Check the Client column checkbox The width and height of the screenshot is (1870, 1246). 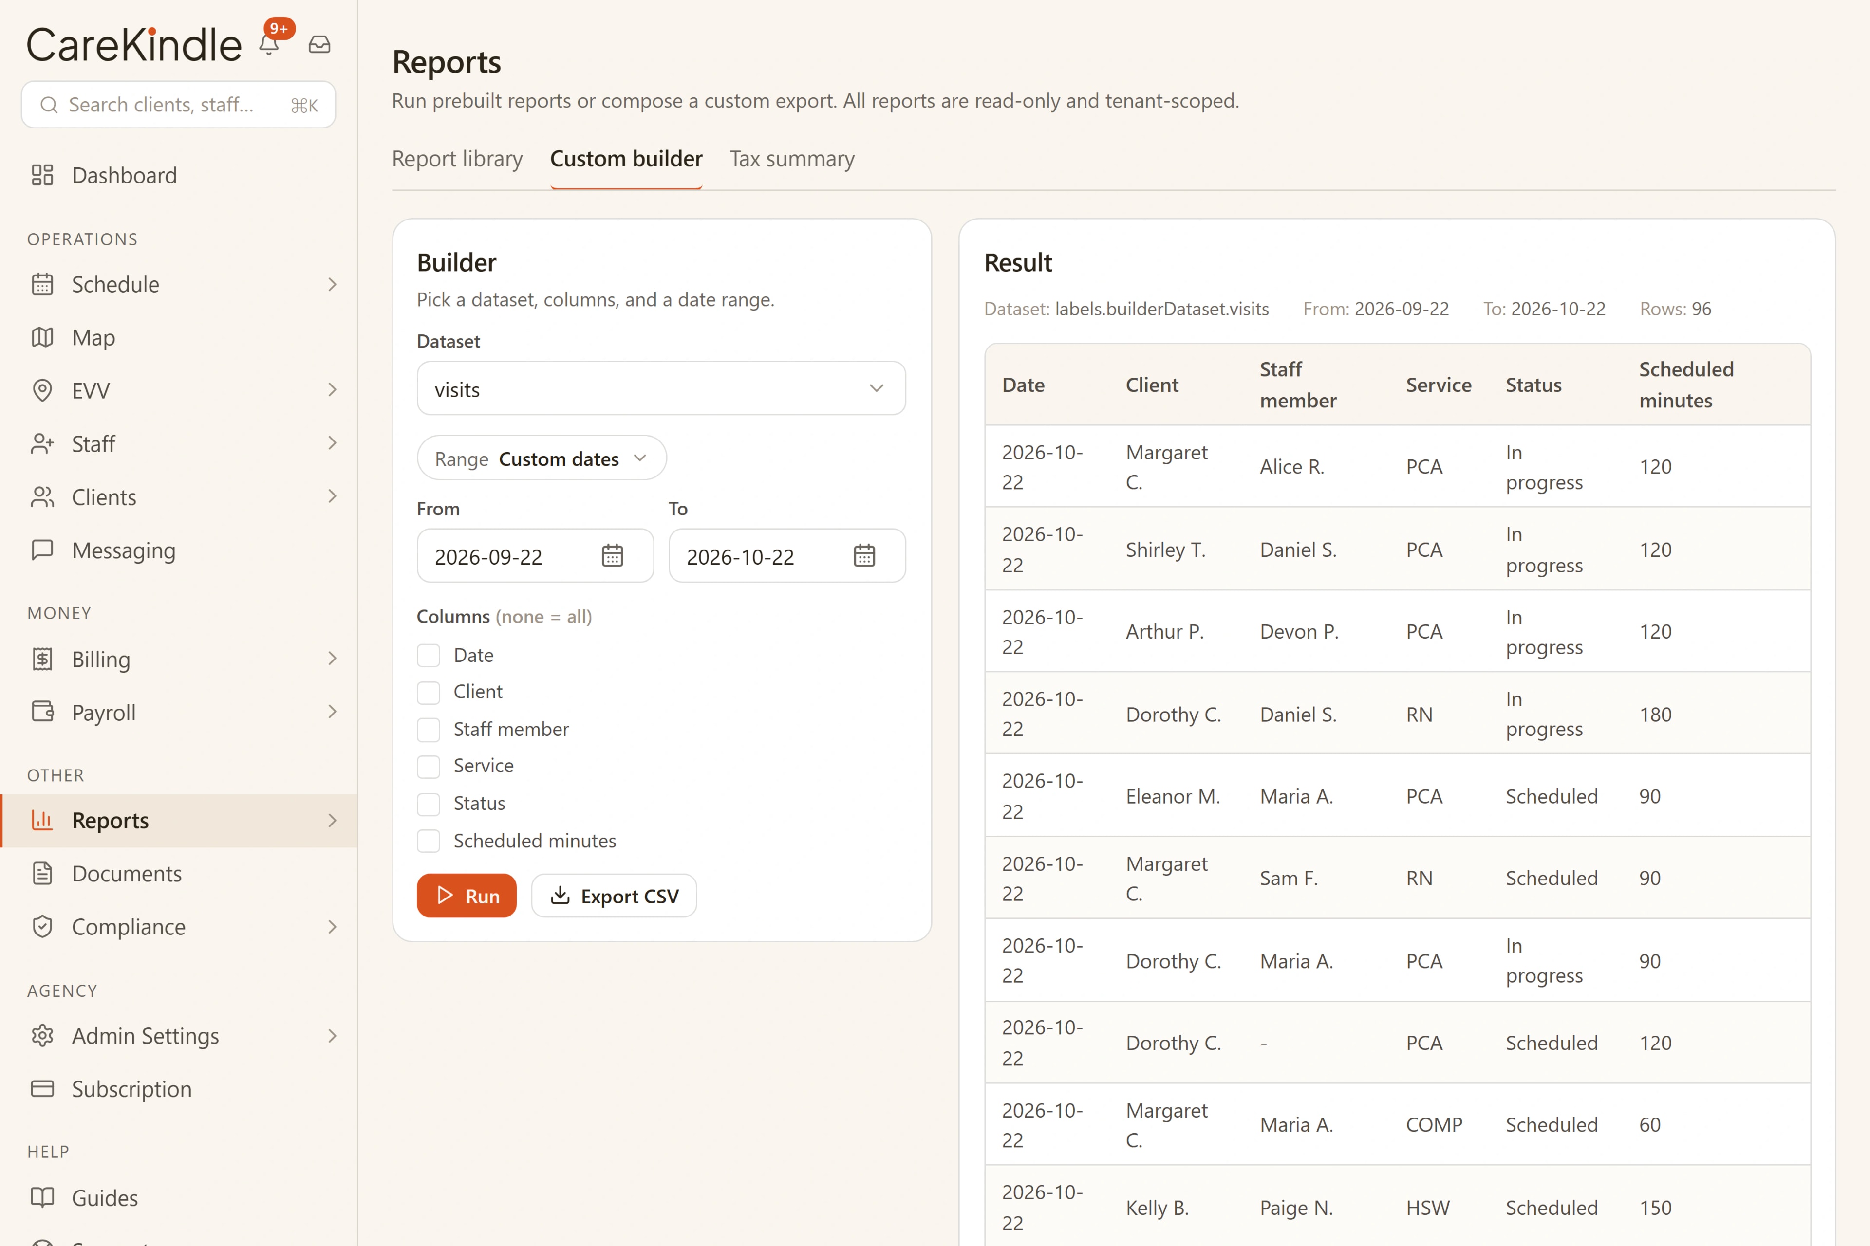click(x=429, y=692)
